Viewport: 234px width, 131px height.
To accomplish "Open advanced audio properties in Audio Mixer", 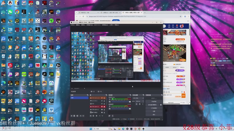I will [x=109, y=116].
